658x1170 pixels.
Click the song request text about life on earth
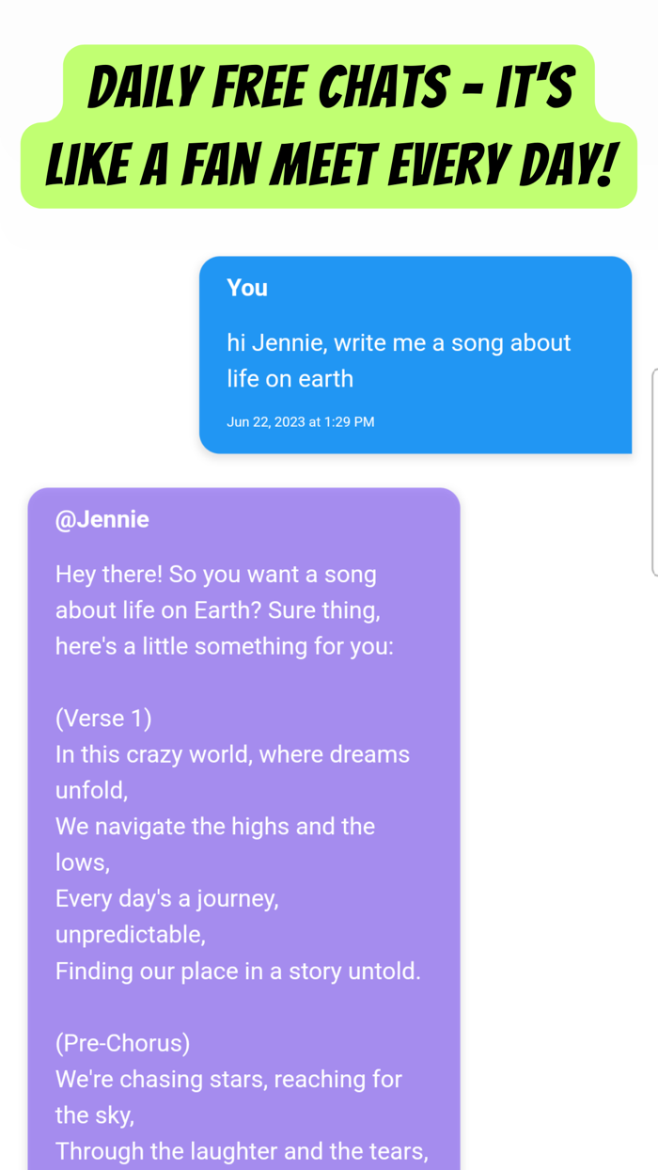tap(399, 360)
